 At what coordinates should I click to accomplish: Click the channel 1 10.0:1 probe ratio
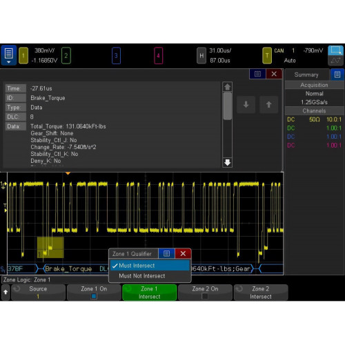[x=334, y=119]
